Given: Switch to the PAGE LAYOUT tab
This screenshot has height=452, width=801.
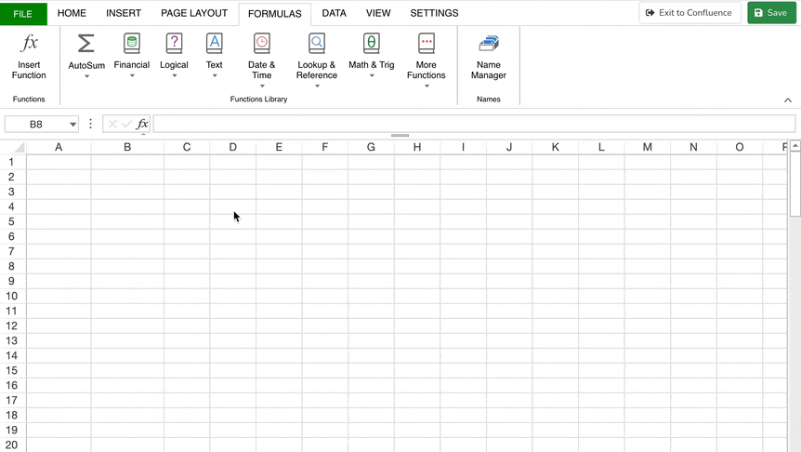Looking at the screenshot, I should [x=194, y=13].
